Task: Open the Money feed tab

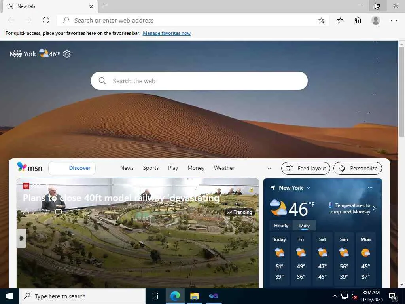Action: point(196,168)
